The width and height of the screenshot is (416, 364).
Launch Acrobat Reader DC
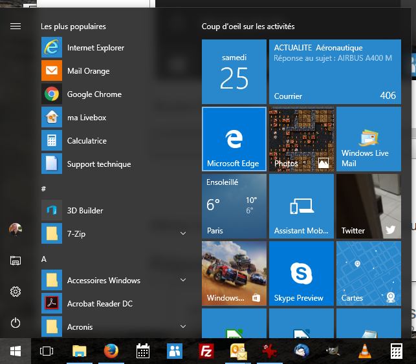click(x=100, y=304)
